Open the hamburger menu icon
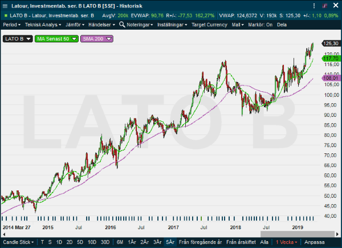This screenshot has height=248, width=342. (x=5, y=6)
